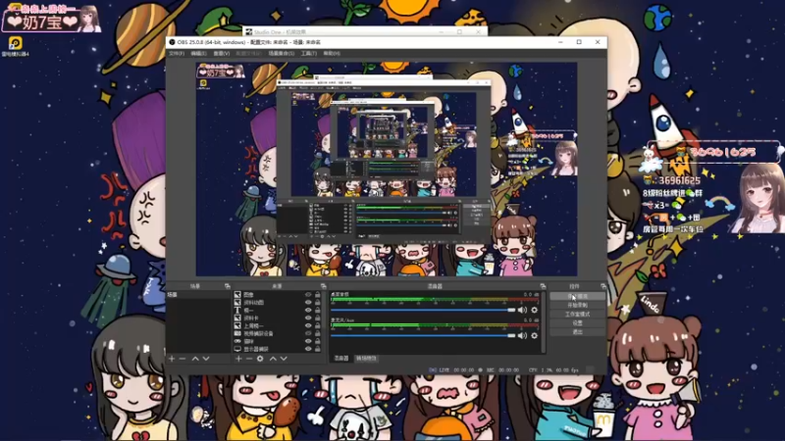Add a new source with plus icon

click(x=238, y=359)
